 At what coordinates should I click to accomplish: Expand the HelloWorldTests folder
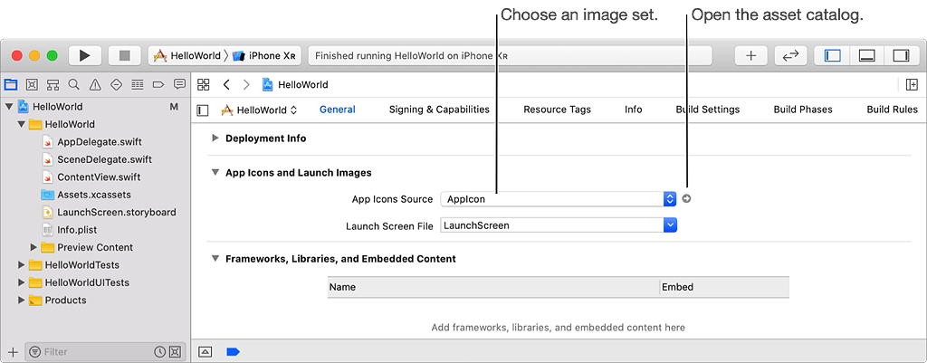[22, 265]
